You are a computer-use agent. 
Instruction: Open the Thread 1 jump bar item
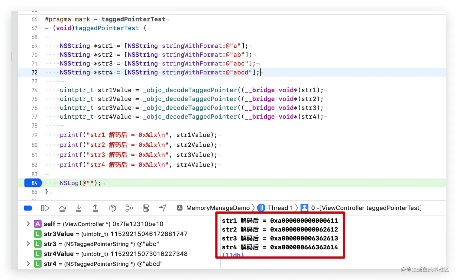tap(280, 208)
